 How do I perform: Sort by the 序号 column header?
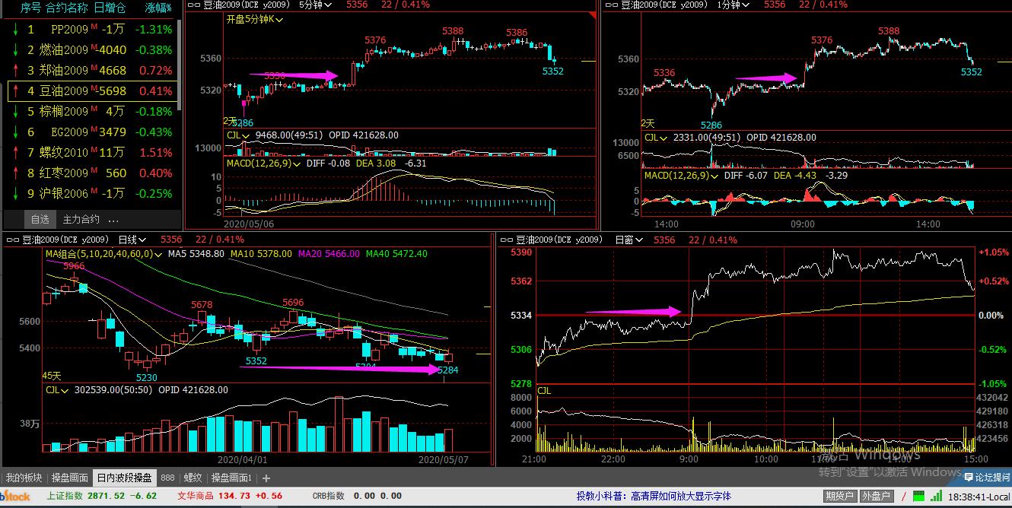[30, 8]
